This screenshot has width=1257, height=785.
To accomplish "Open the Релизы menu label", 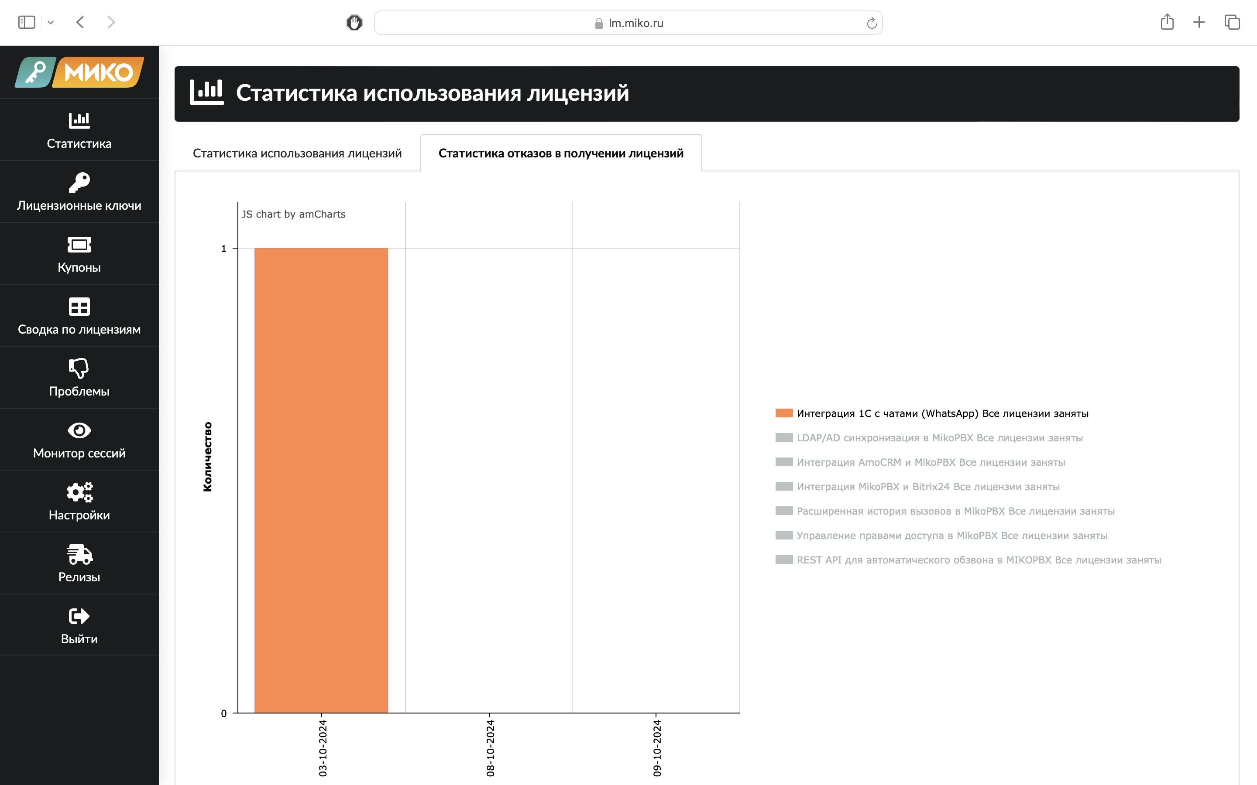I will click(79, 577).
